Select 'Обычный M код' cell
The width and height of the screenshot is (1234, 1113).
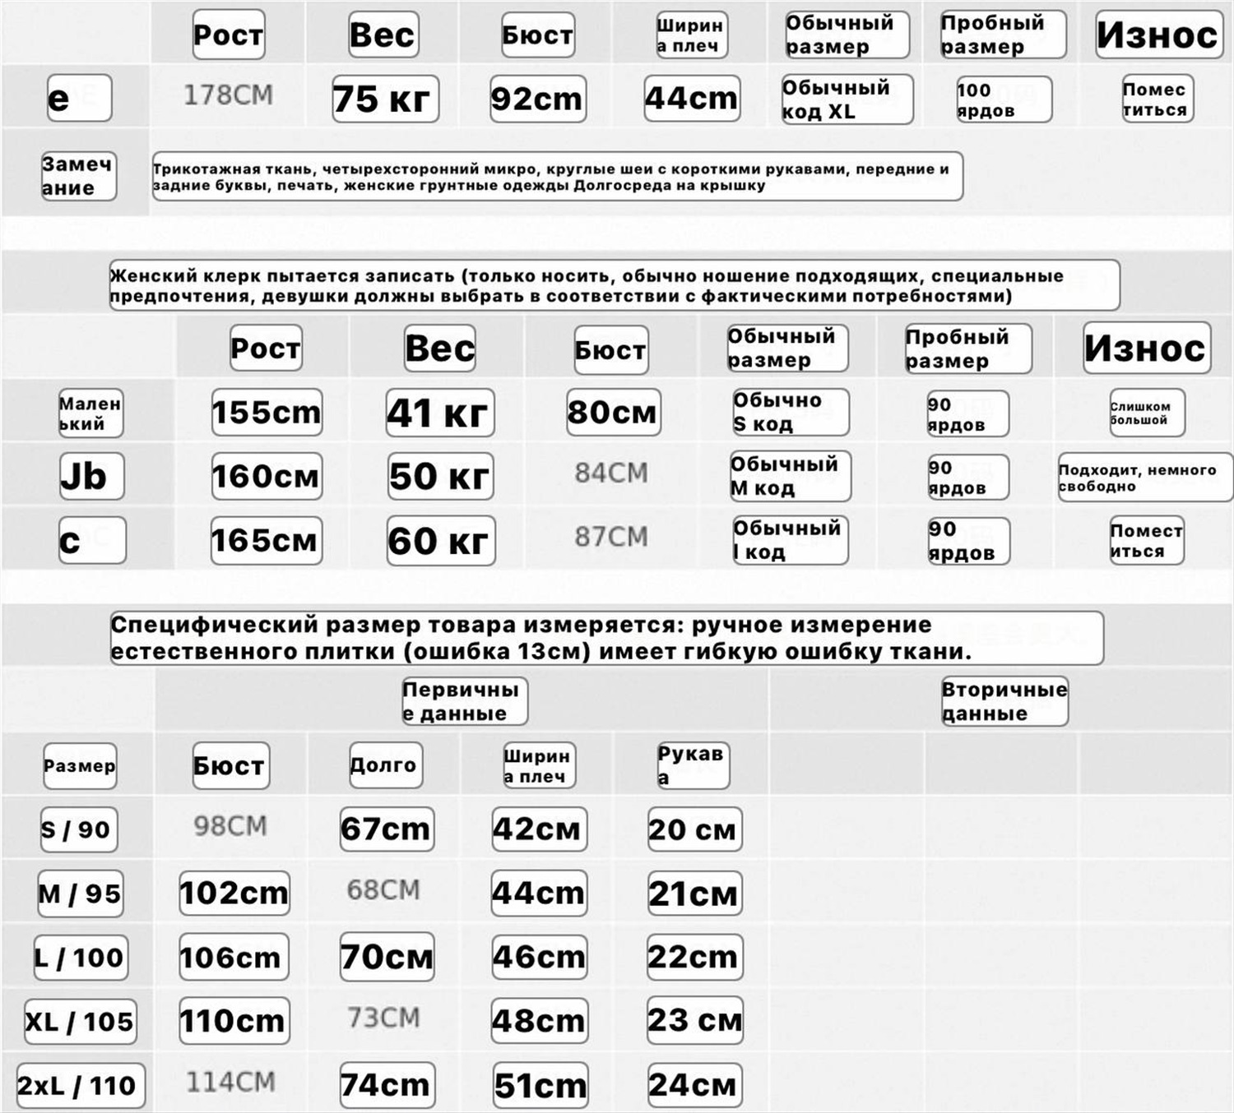coord(790,476)
